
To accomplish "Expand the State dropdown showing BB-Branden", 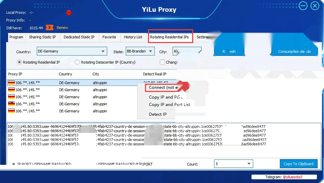I will pos(140,51).
